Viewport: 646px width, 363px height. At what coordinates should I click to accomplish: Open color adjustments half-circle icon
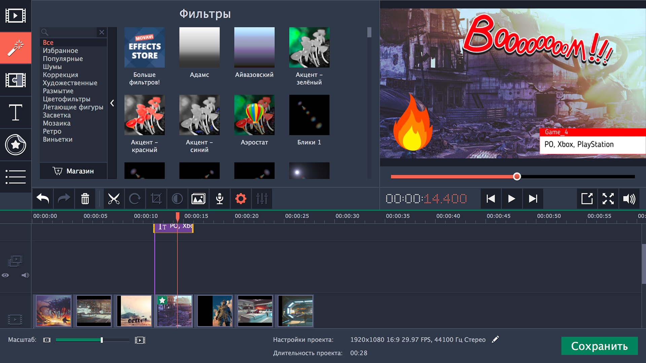(x=177, y=199)
